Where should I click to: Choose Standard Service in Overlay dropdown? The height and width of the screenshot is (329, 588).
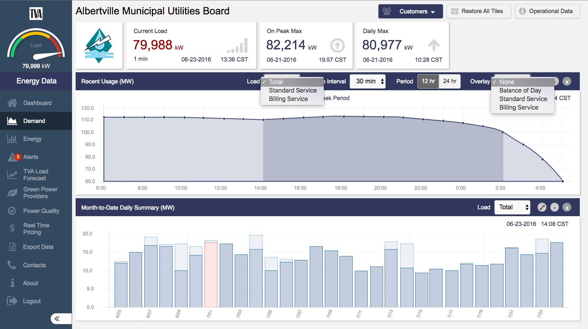pos(523,99)
